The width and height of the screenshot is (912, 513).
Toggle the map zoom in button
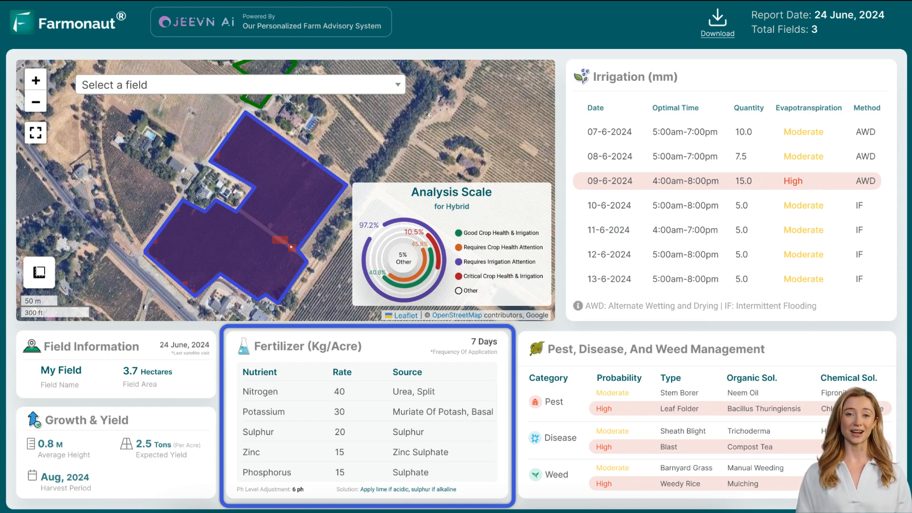[x=35, y=79]
